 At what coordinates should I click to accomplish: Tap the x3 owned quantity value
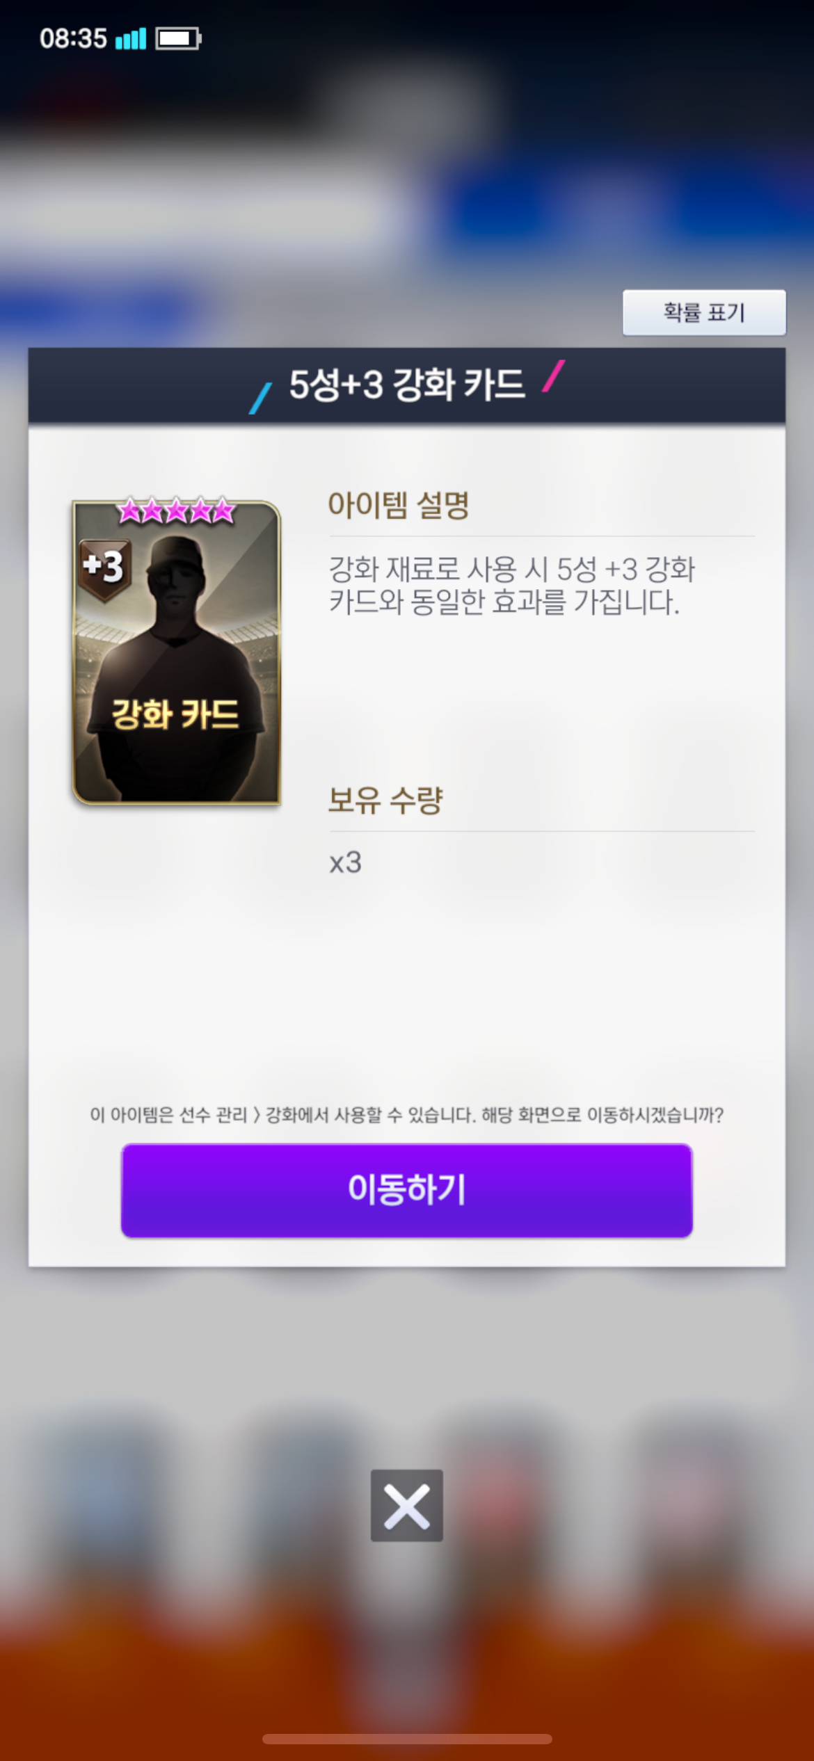[x=345, y=862]
